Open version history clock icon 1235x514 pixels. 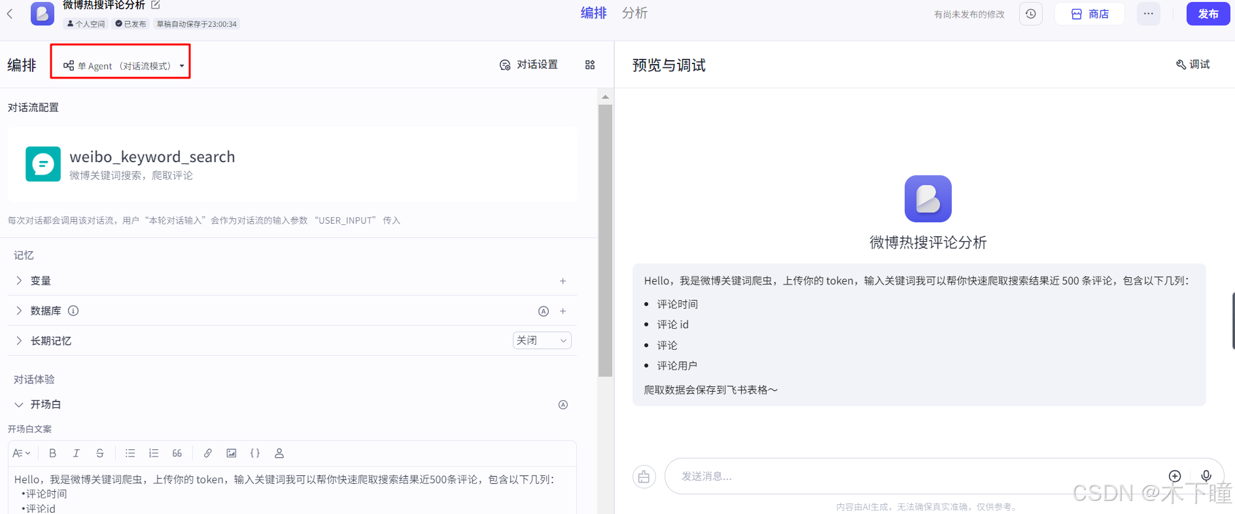(x=1031, y=14)
